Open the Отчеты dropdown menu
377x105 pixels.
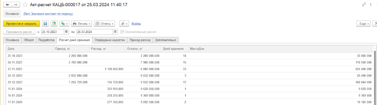click(104, 23)
